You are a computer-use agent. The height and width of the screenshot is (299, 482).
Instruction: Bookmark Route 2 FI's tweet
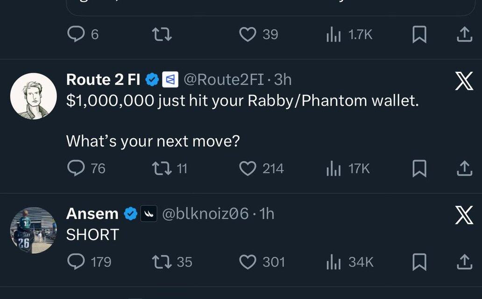[x=419, y=168]
